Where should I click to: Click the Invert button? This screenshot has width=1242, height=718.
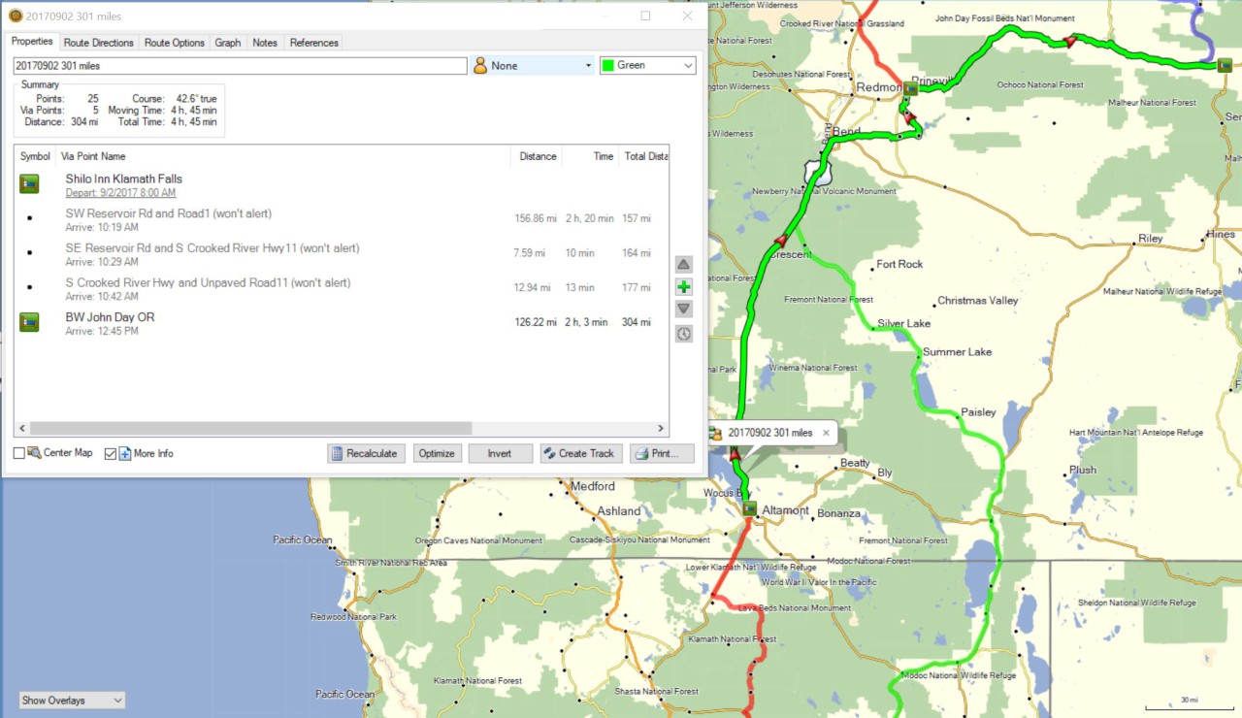500,453
